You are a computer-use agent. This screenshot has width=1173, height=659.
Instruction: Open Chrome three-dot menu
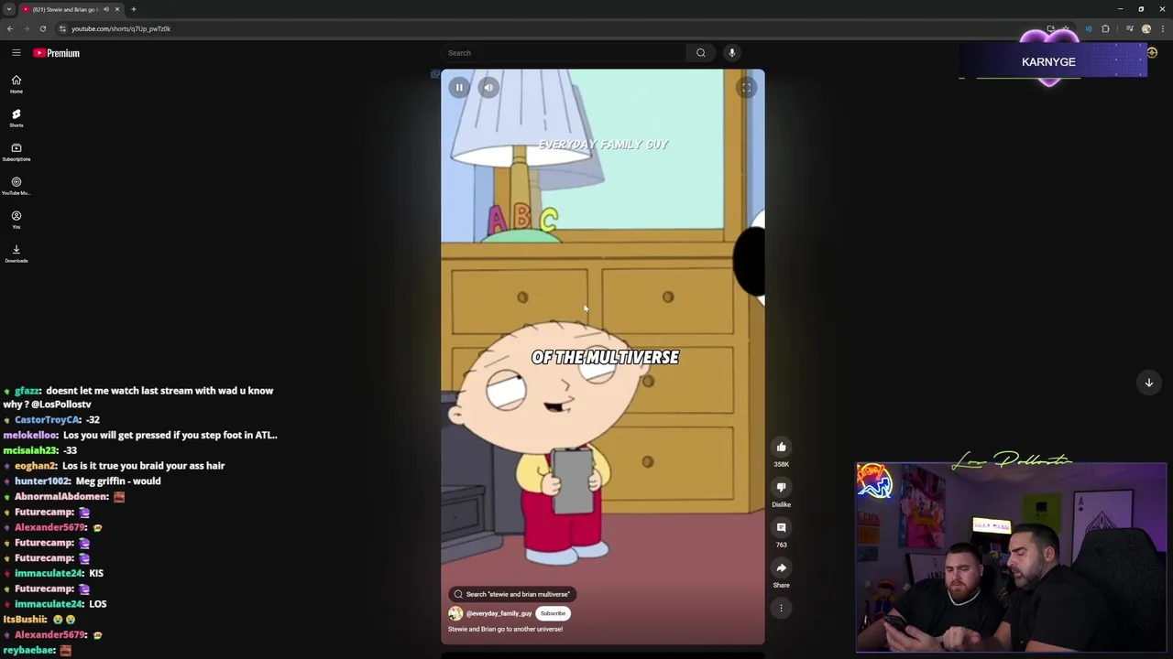pyautogui.click(x=1163, y=28)
